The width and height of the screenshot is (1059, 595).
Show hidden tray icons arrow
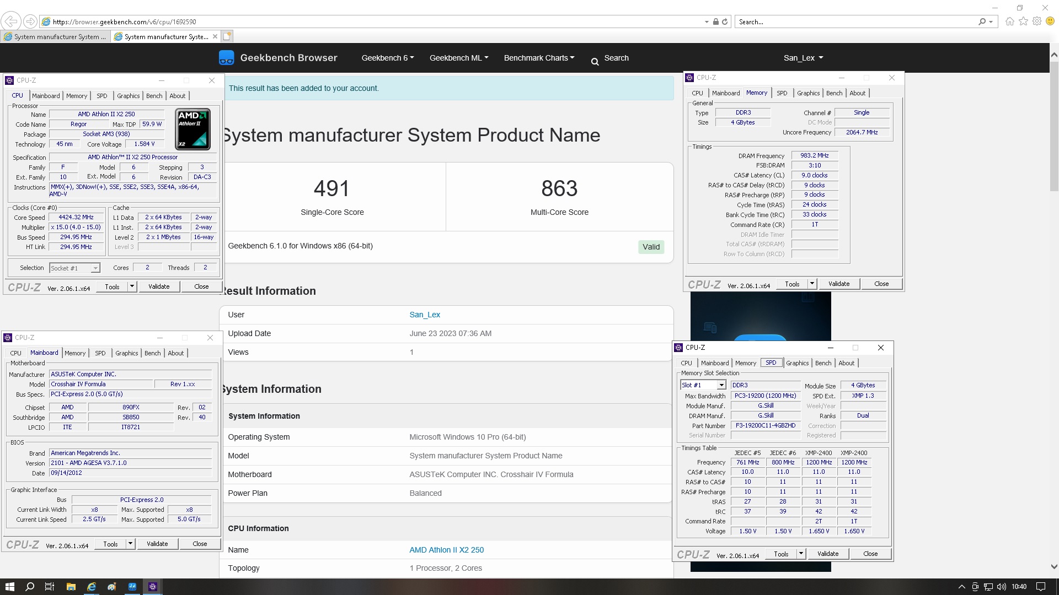click(x=962, y=587)
